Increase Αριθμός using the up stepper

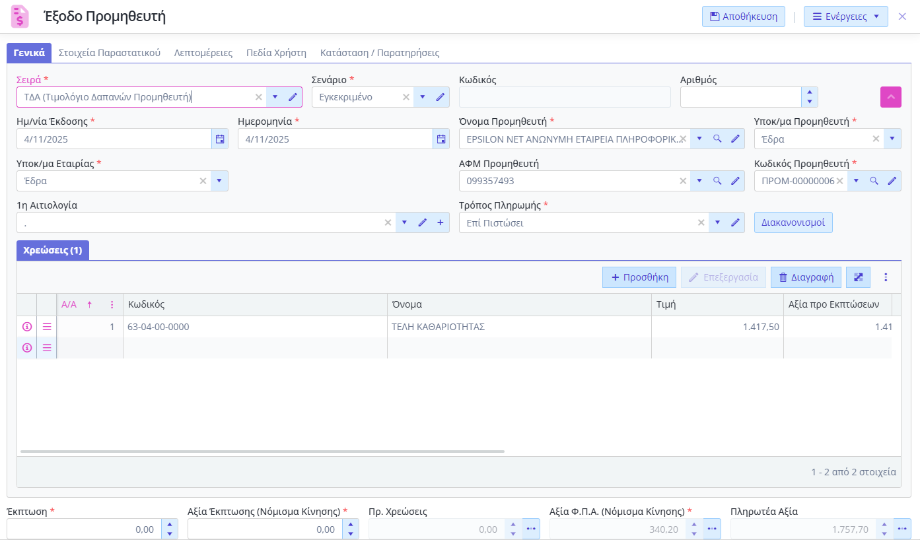[x=810, y=92]
